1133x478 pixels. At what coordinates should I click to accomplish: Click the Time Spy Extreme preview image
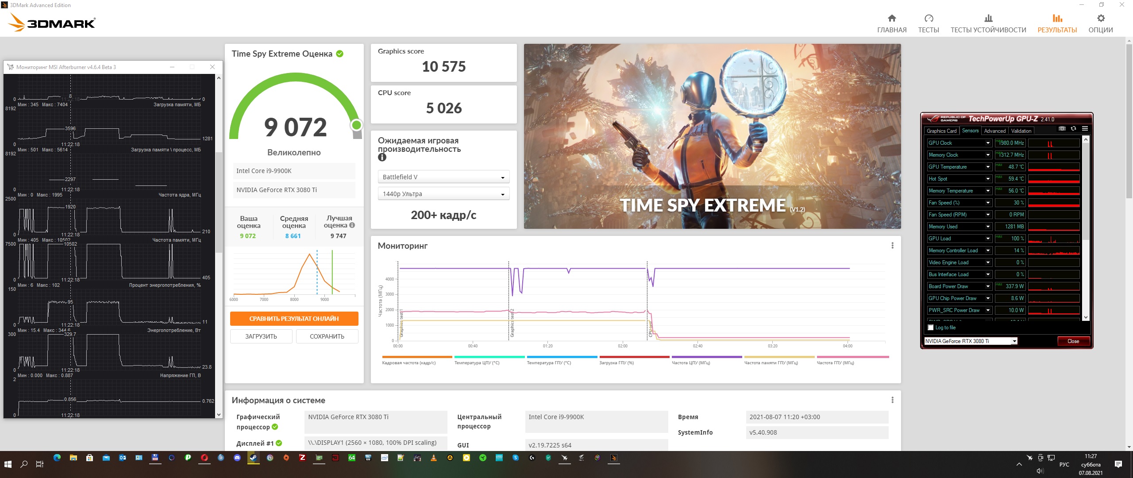click(712, 136)
